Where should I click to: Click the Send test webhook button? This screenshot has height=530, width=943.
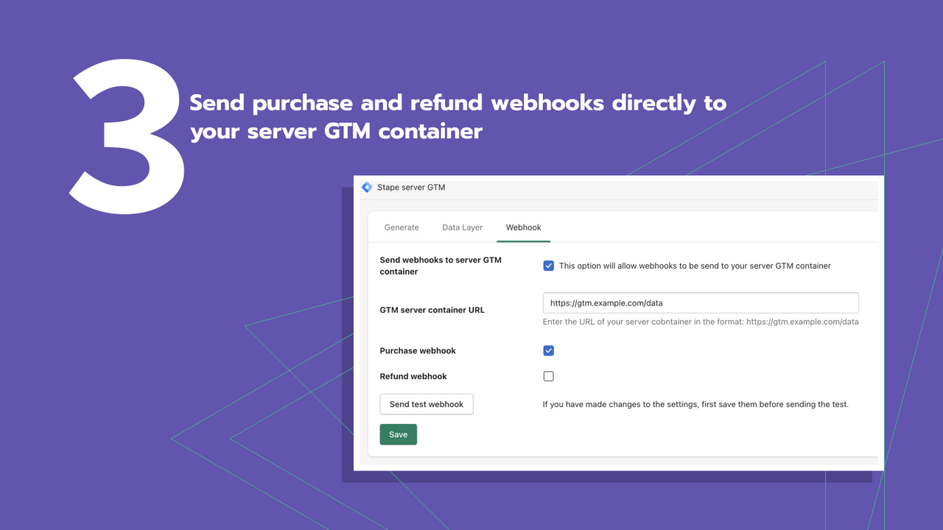[x=427, y=404]
